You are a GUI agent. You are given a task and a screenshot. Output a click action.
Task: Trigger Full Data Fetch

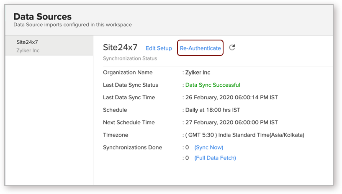point(215,158)
